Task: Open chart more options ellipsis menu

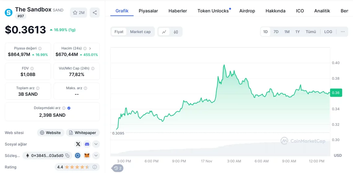Action: tap(342, 32)
